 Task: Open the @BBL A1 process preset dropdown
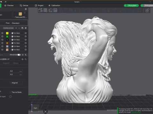pyautogui.click(x=10, y=59)
